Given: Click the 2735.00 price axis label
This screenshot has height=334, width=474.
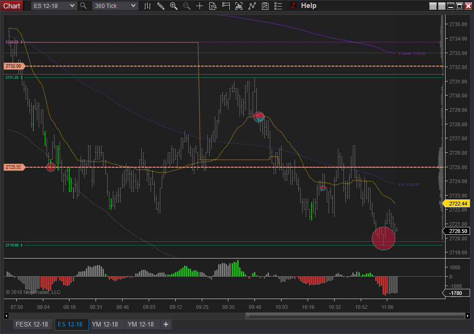Looking at the screenshot, I should (x=458, y=24).
